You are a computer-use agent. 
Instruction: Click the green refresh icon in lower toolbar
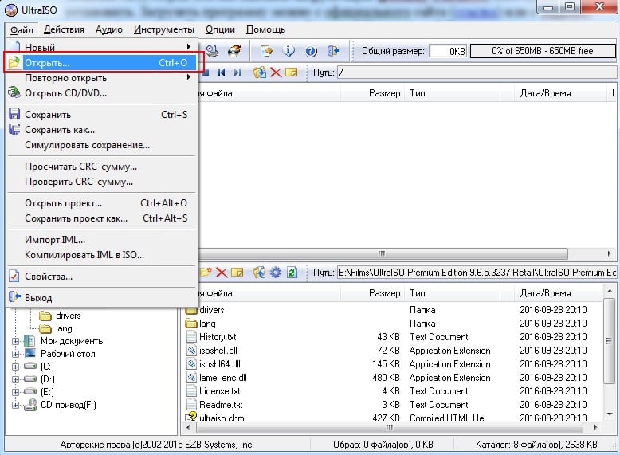tap(292, 273)
